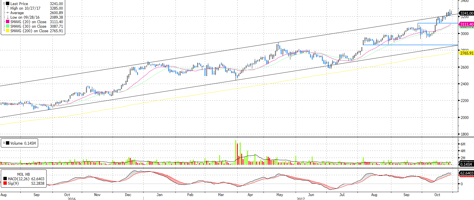Click the 1800 price axis label

tap(465, 134)
